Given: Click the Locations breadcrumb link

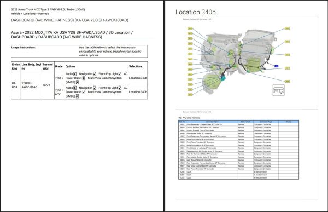Looking at the screenshot, I should tap(30, 14).
